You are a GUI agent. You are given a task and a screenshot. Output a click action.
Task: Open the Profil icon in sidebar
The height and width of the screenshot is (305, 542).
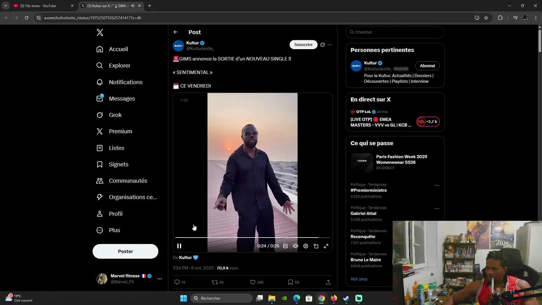(100, 214)
